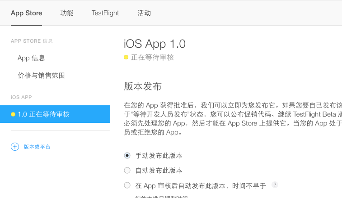Screen dimensions: 342x198
Task: Switch to the 活动 tab
Action: pos(144,13)
